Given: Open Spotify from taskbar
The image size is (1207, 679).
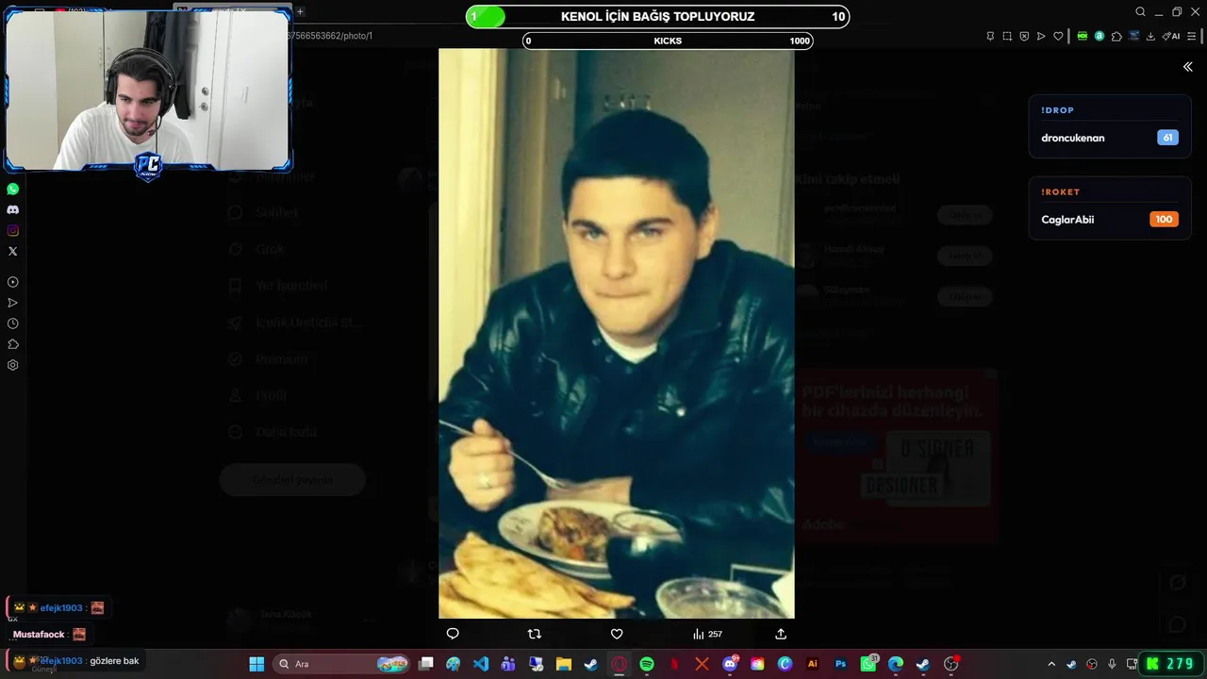Looking at the screenshot, I should [647, 664].
